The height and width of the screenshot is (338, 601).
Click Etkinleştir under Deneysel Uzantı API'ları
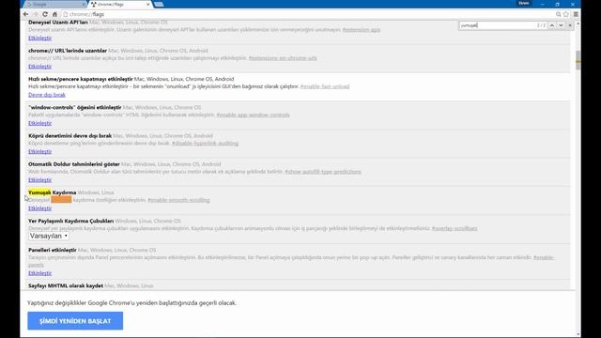(39, 38)
